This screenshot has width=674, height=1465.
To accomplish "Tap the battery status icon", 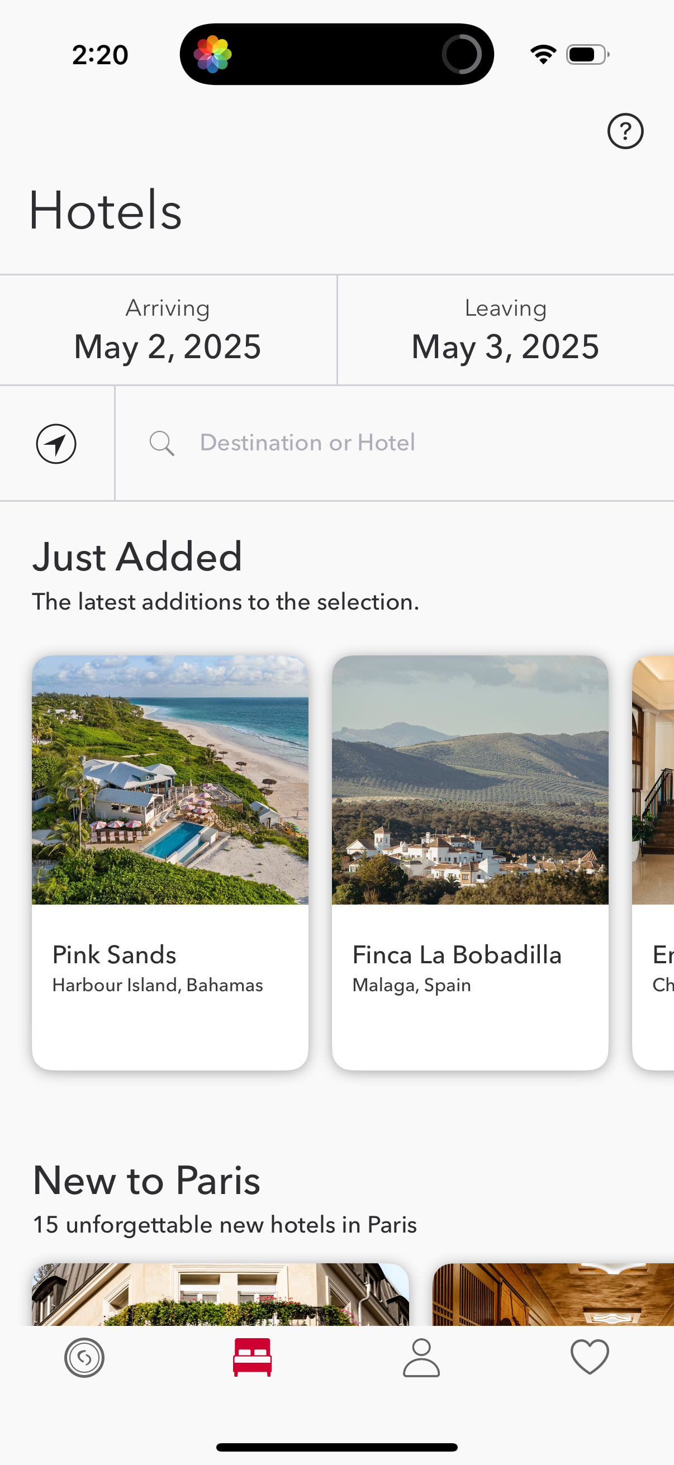I will pos(587,55).
